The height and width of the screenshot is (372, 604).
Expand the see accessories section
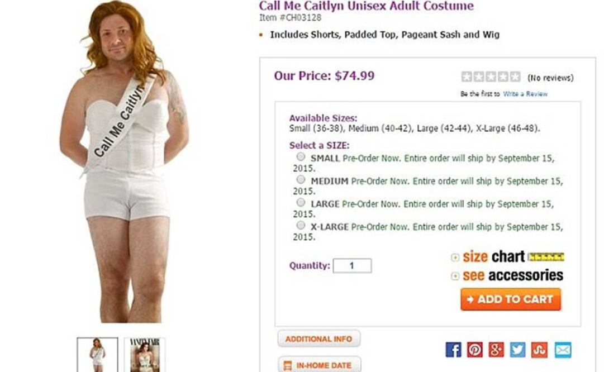[x=455, y=276]
